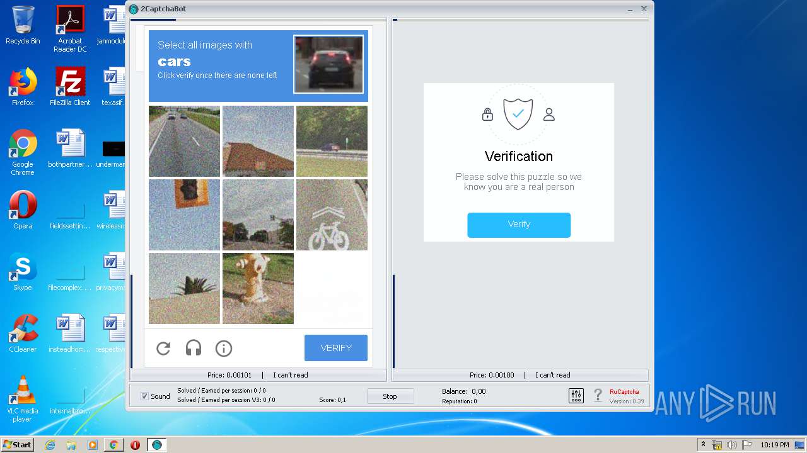Launch Skype from desktop
Image resolution: width=807 pixels, height=453 pixels.
pos(23,272)
